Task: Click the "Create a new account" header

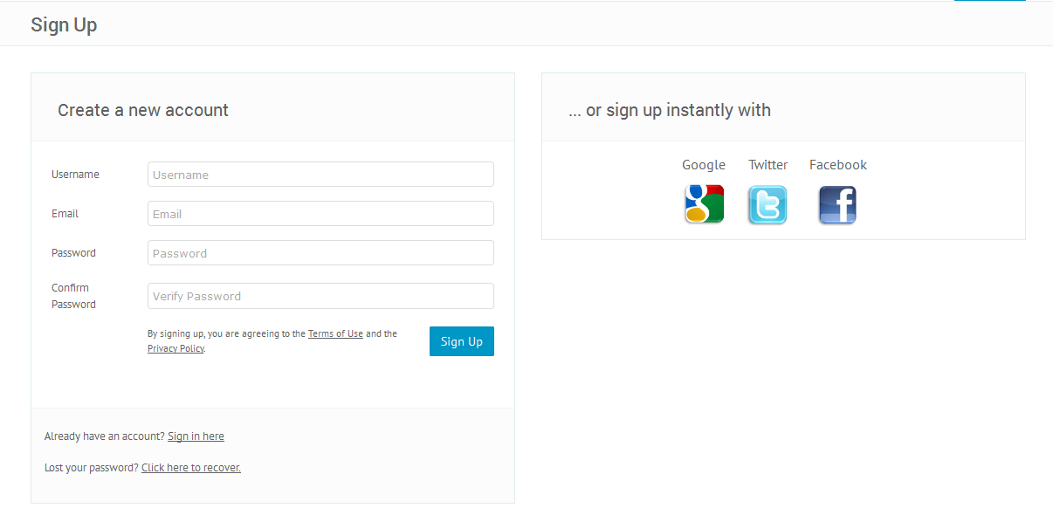Action: click(x=142, y=110)
